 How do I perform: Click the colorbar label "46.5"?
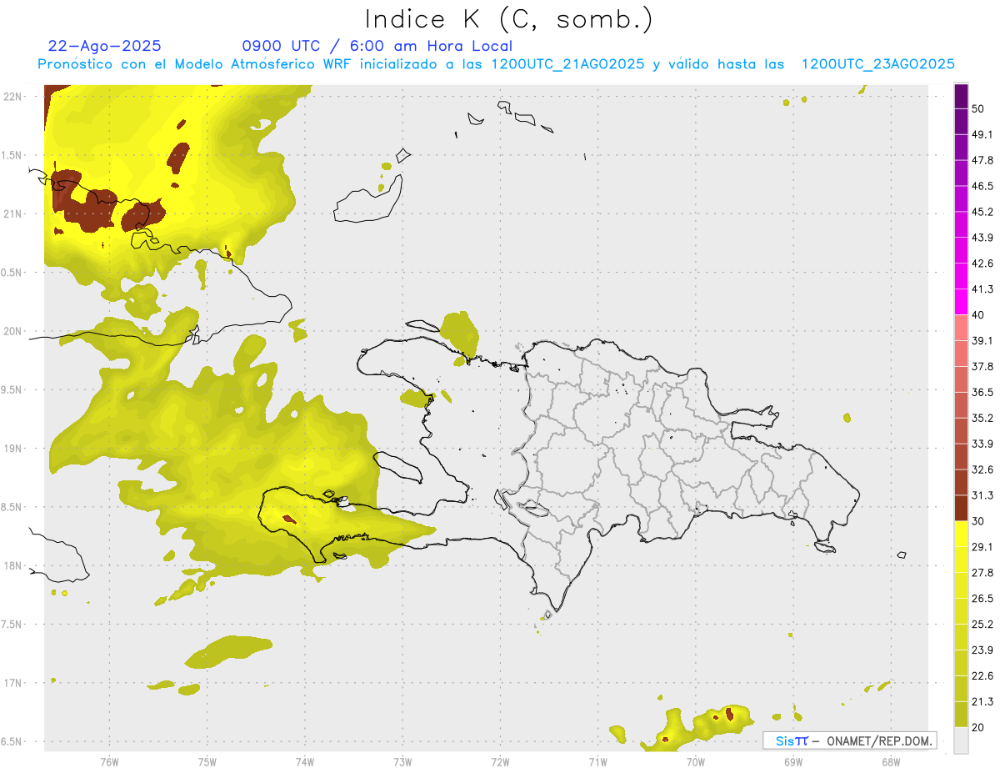coord(982,186)
